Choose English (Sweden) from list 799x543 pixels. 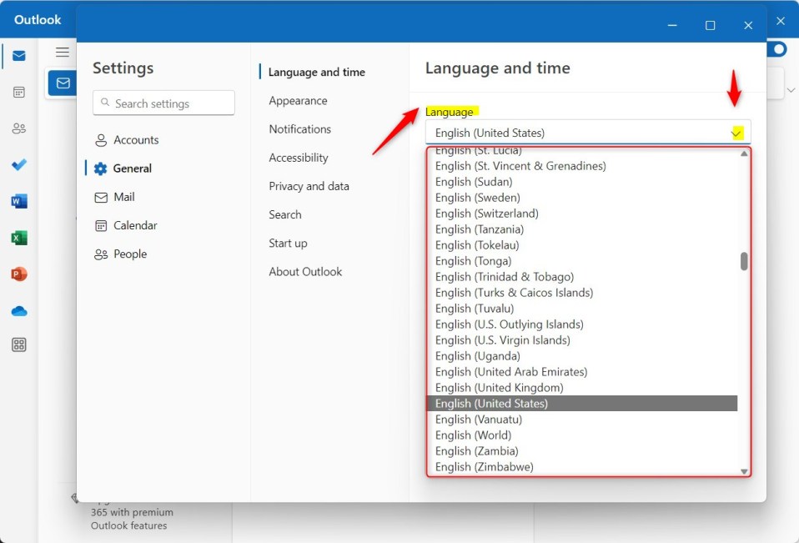[582, 198]
